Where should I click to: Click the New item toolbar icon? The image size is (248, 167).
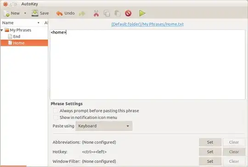pyautogui.click(x=6, y=13)
